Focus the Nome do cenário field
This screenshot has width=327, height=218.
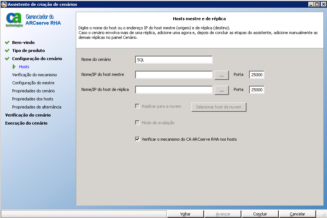[174, 60]
